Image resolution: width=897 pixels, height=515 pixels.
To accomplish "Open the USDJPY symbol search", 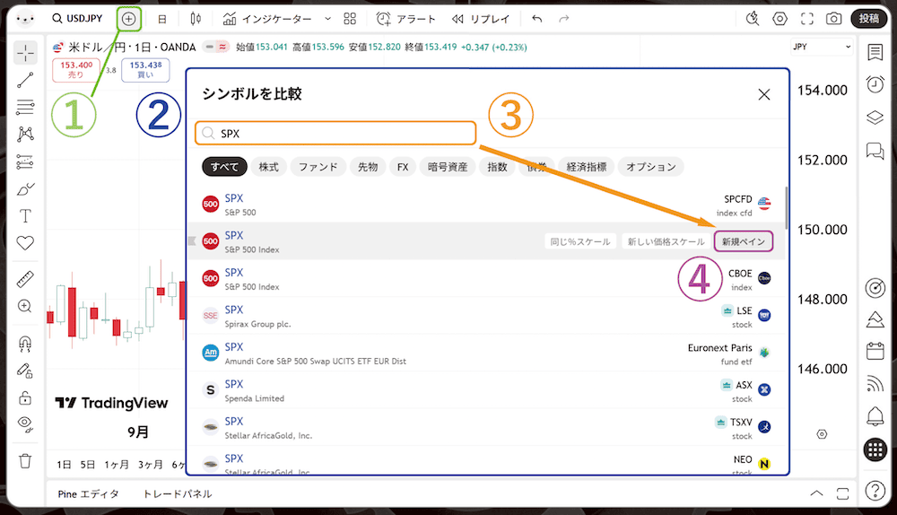I will point(77,19).
